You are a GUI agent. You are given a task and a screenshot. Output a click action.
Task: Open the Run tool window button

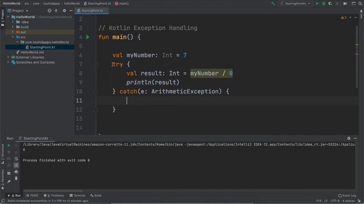pos(14,195)
